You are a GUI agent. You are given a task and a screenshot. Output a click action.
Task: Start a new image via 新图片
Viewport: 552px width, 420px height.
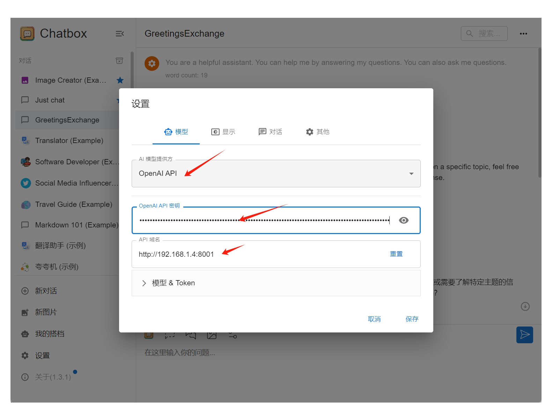46,312
